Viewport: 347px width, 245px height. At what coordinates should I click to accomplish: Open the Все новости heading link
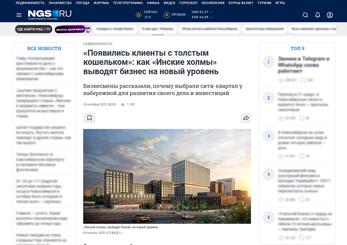[x=44, y=48]
